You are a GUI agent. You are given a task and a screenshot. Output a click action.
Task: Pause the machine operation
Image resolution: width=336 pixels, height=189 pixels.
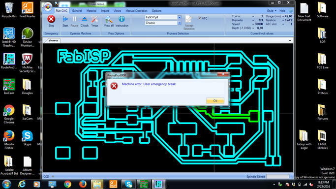pos(74,21)
